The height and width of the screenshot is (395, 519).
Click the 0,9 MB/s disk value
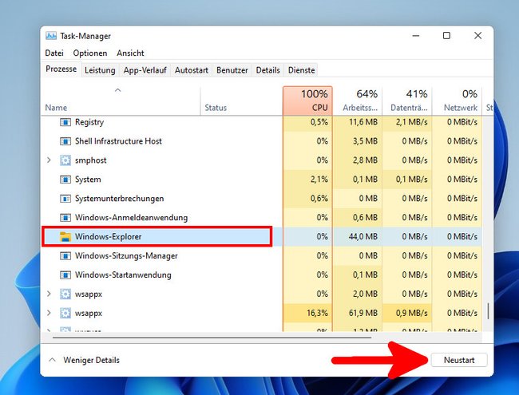[412, 313]
